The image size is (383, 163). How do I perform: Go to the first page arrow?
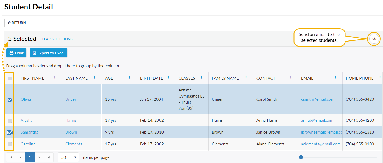click(11, 157)
